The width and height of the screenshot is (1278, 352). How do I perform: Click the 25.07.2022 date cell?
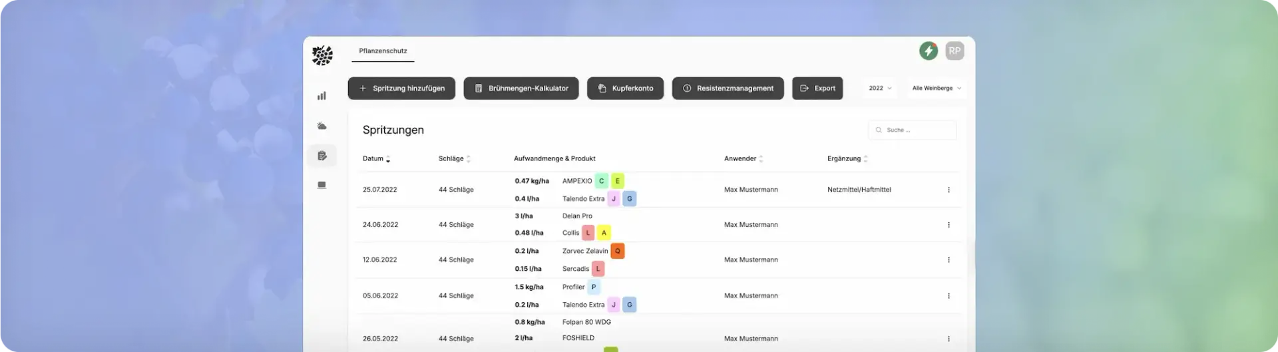pyautogui.click(x=380, y=190)
